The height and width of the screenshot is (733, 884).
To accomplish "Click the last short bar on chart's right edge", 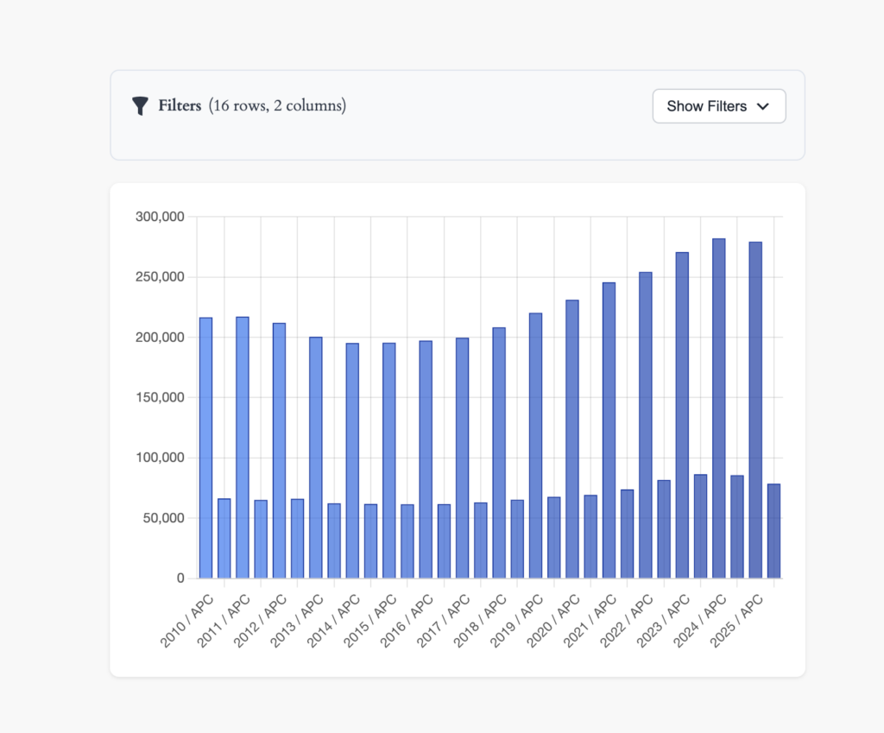I will [773, 530].
